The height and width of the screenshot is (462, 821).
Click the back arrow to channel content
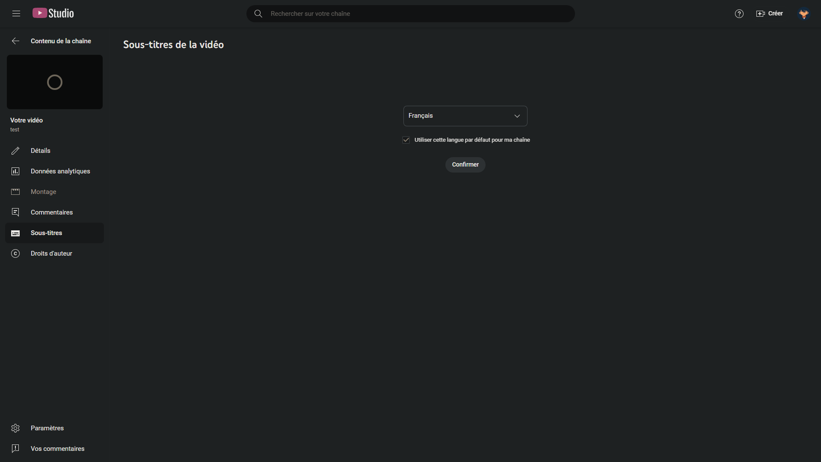pos(15,41)
